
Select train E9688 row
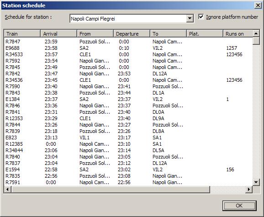click(128, 48)
